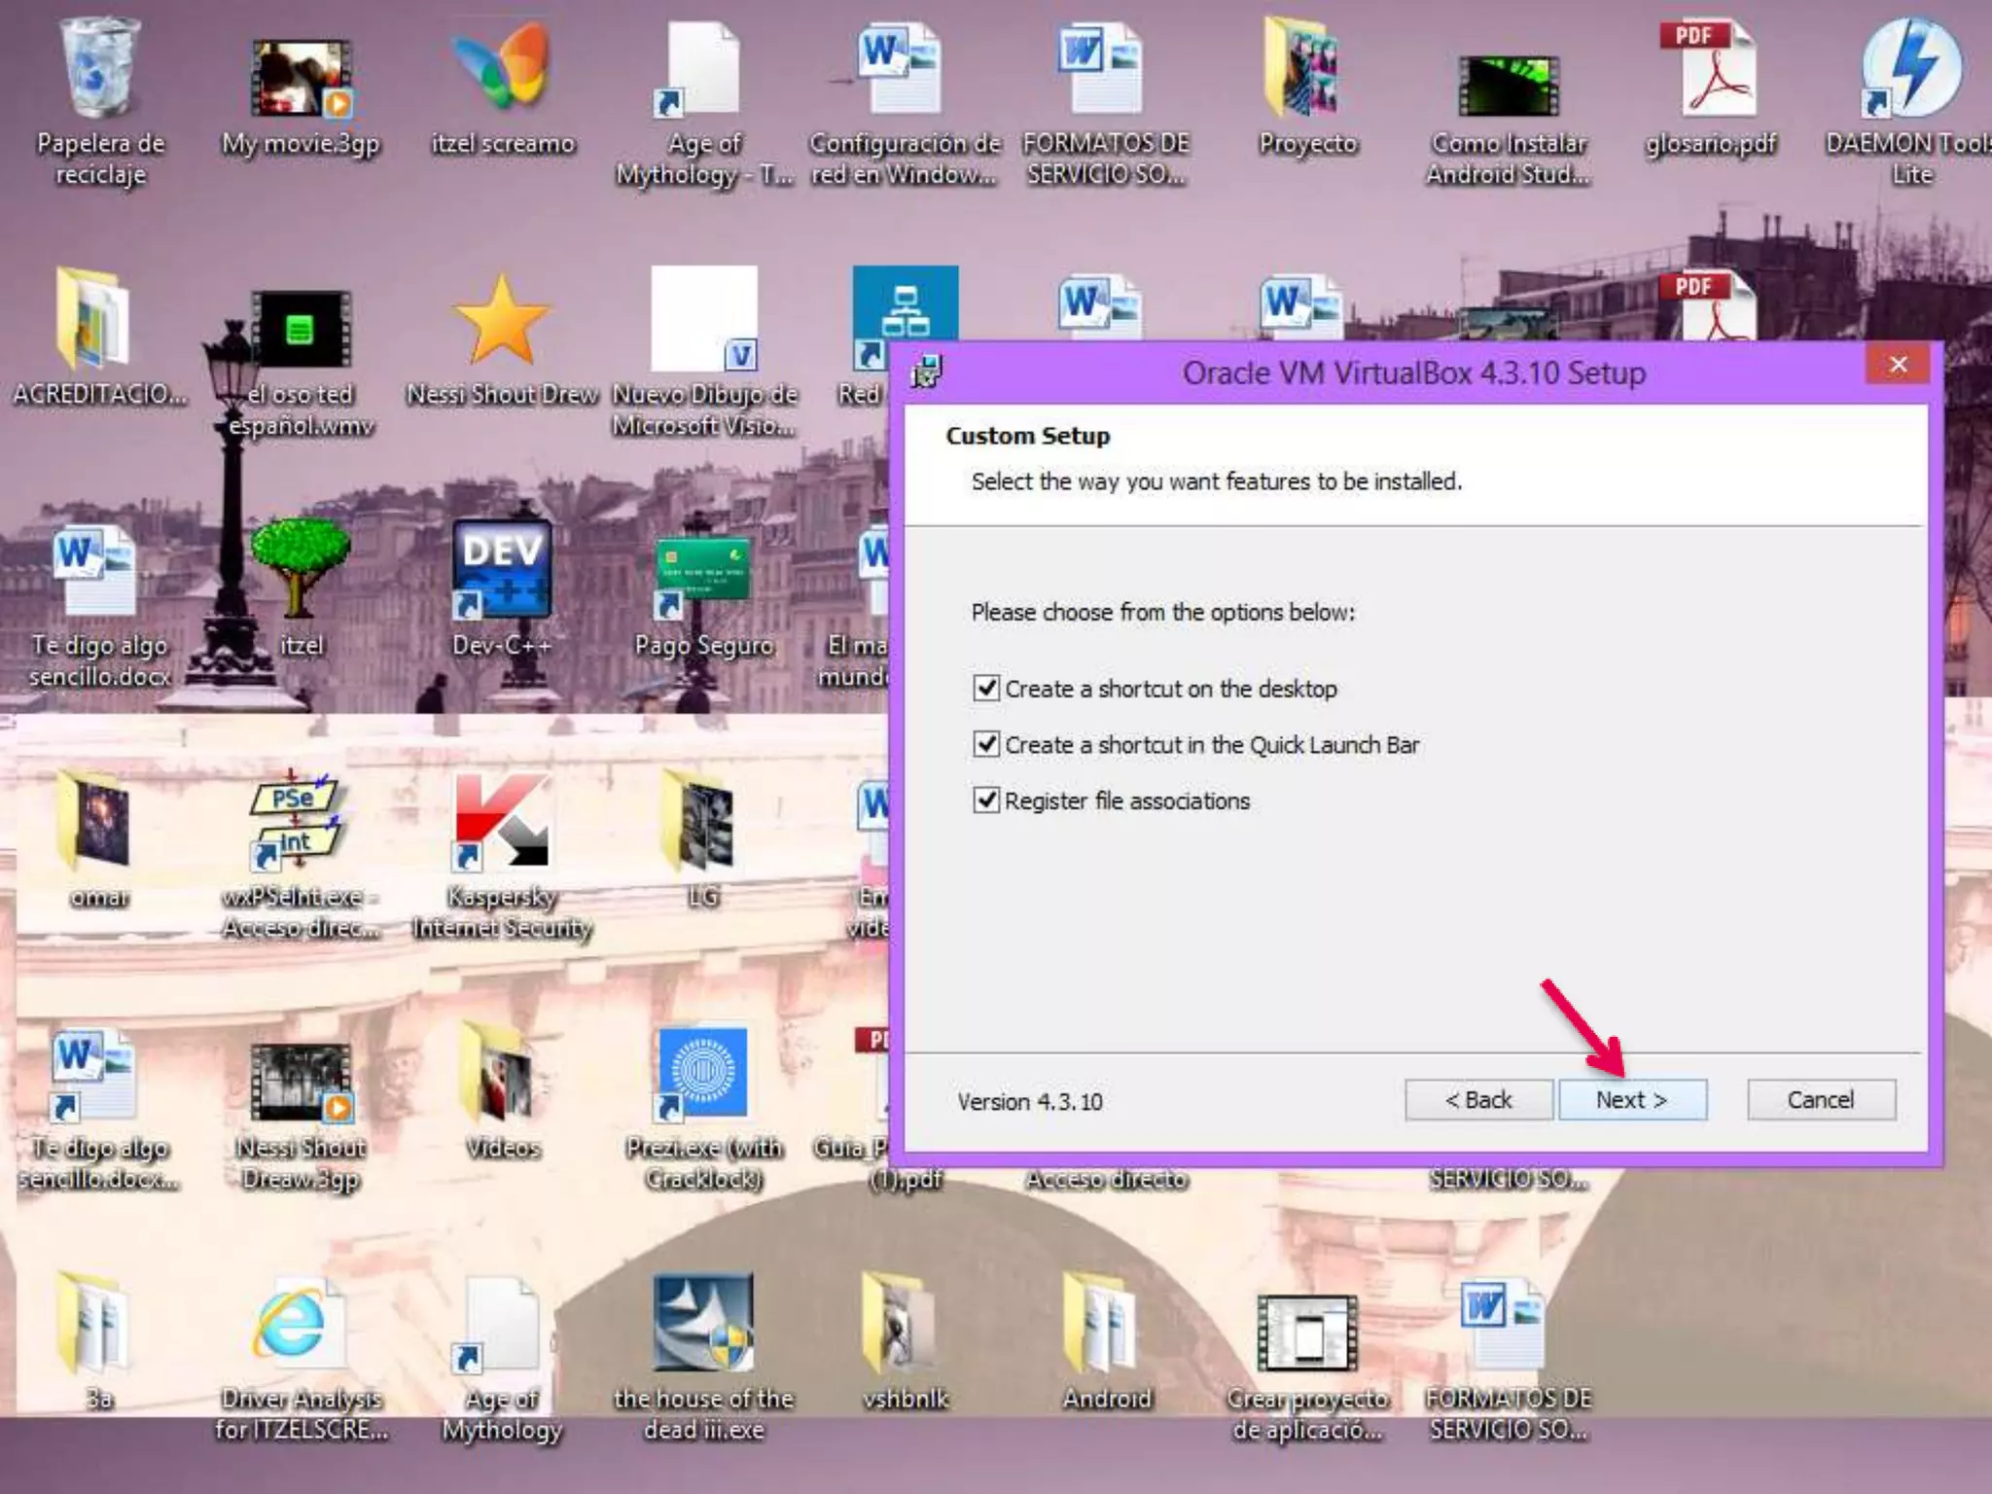Screen dimensions: 1992x1494
Task: Open glosario.pdf file icon
Action: (x=1711, y=70)
